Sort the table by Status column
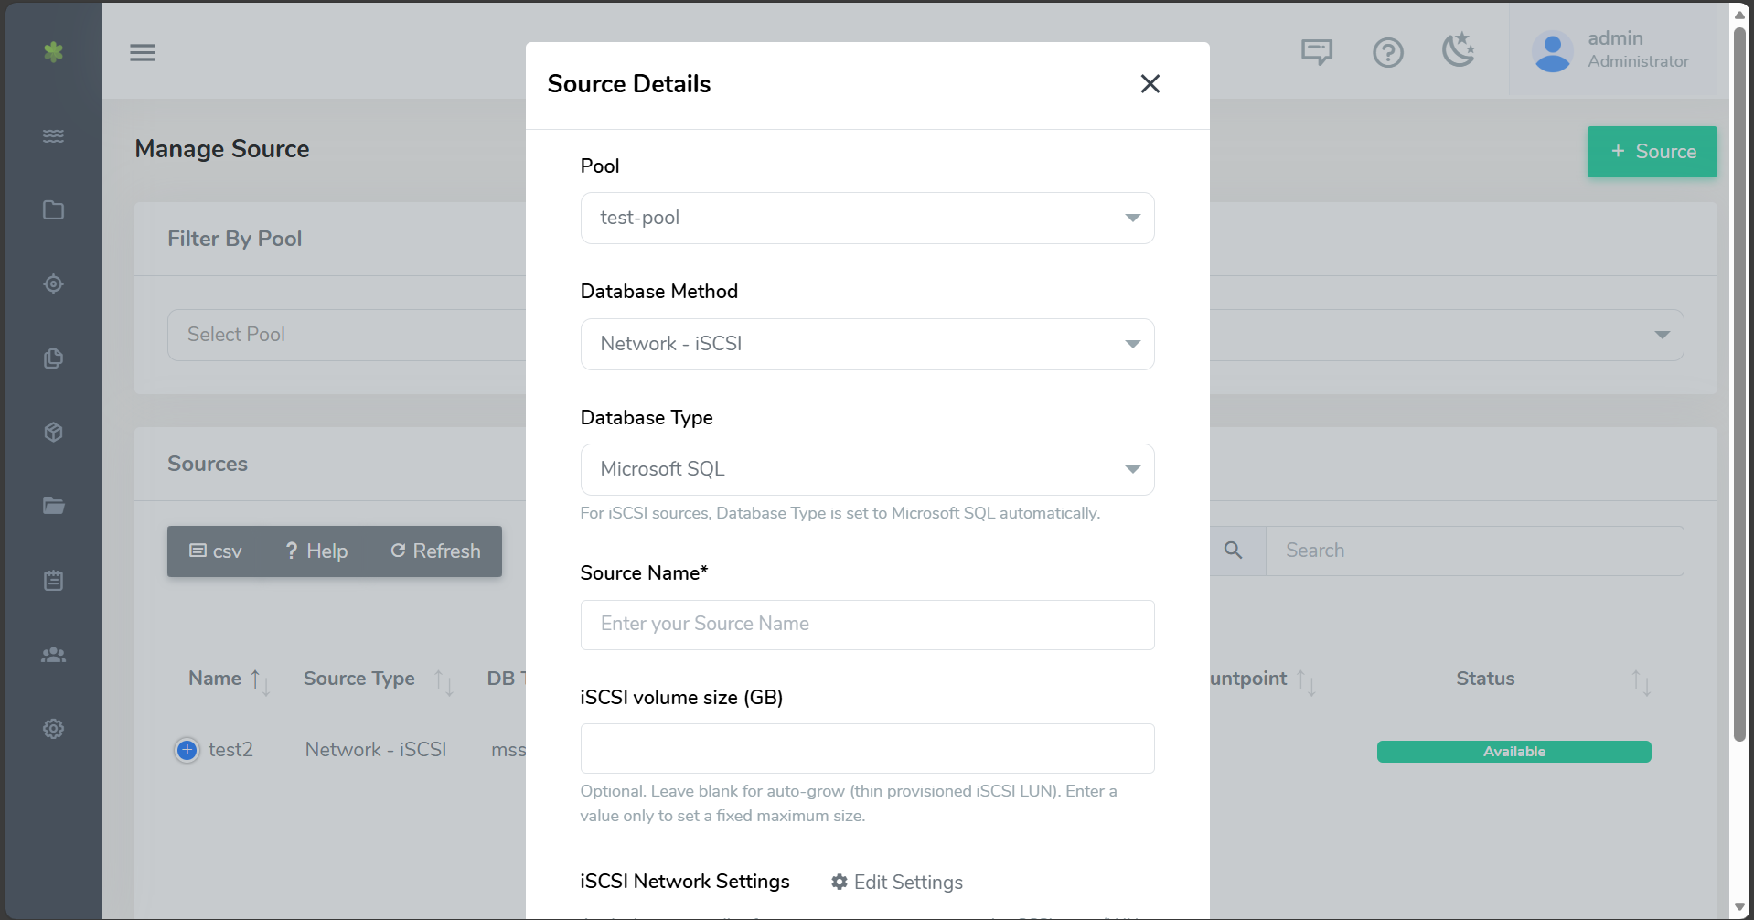 1641,680
